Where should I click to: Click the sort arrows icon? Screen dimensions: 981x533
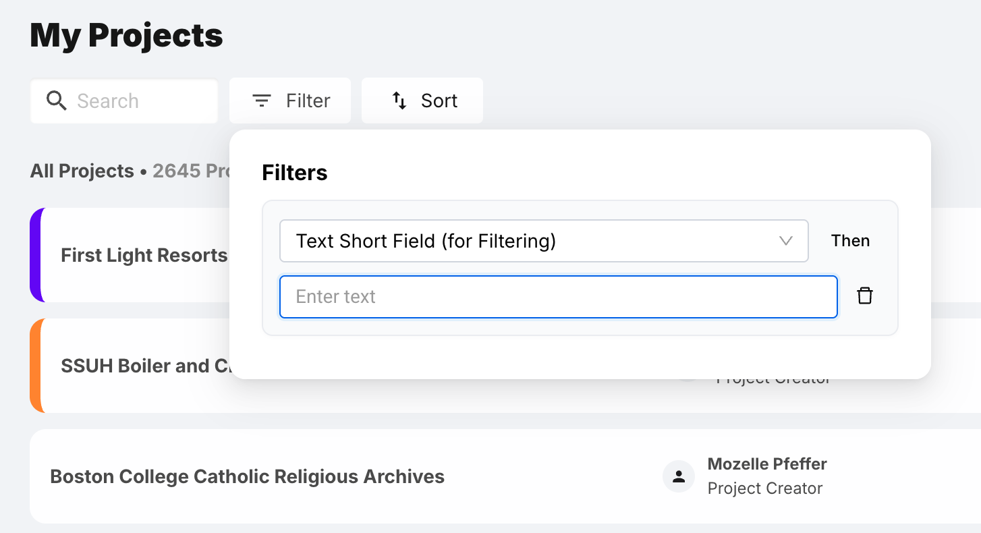399,101
